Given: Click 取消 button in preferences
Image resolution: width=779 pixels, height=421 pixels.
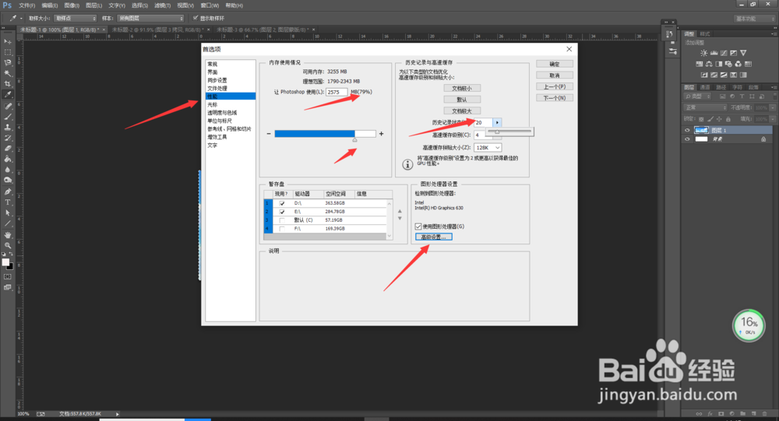Looking at the screenshot, I should (x=555, y=75).
